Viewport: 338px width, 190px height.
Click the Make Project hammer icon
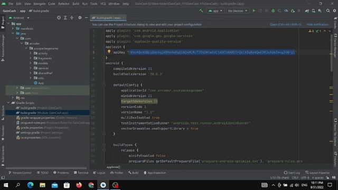pyautogui.click(x=201, y=11)
